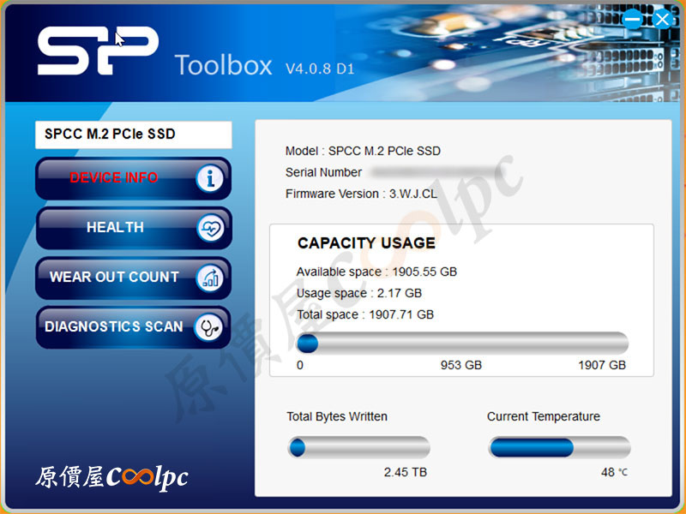The image size is (686, 514).
Task: Click 'Available space : 1905.55 GB' text
Action: [x=376, y=272]
